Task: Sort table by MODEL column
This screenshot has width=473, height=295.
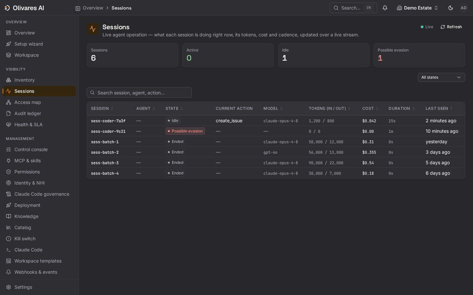Action: tap(273, 108)
